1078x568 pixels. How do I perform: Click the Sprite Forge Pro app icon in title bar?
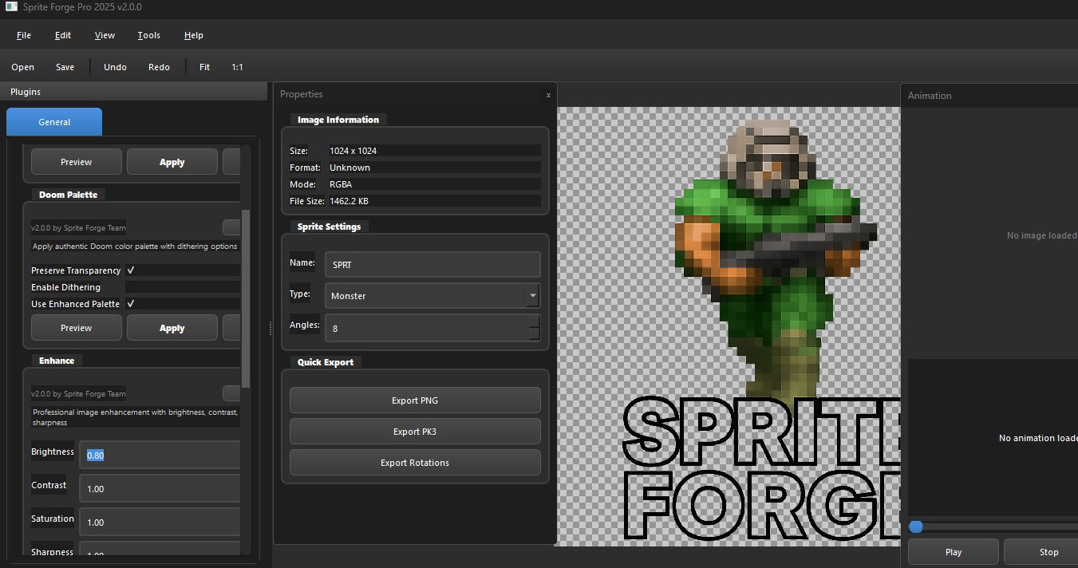click(11, 7)
